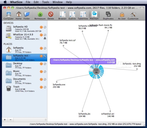Click softpedia2.avi 146 MB chart node
Screen dimensions: 147x128
(x=110, y=111)
